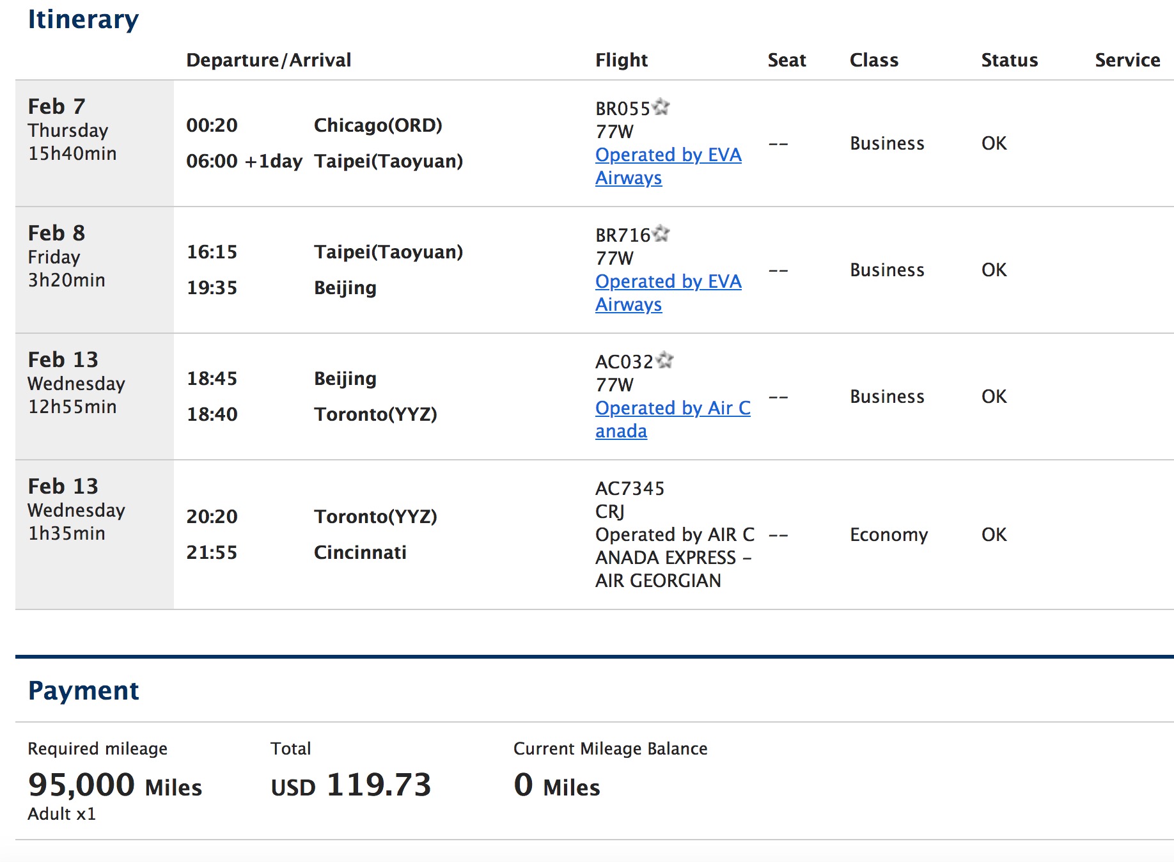Click the Service column header
This screenshot has height=862, width=1174.
point(1127,60)
